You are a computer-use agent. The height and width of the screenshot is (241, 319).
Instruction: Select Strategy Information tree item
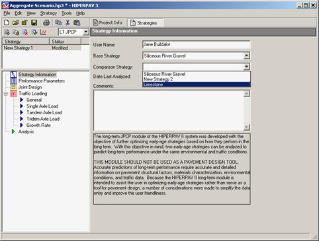[x=37, y=75]
